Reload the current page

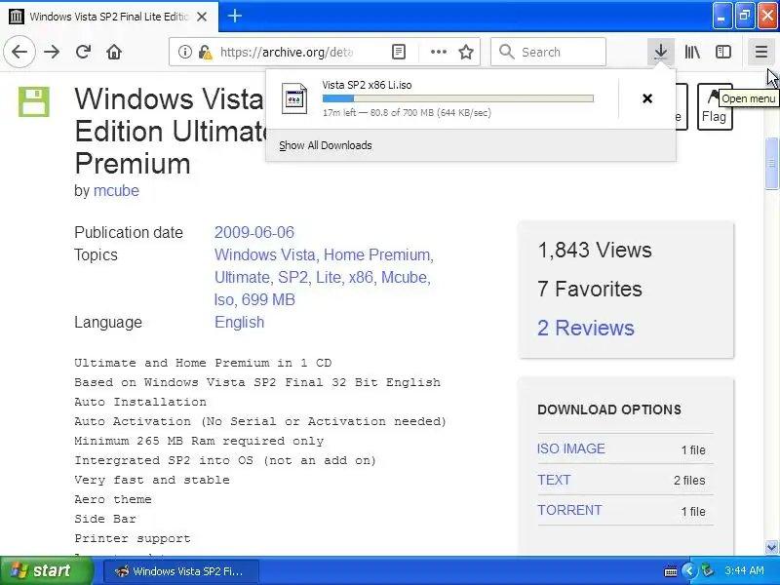[83, 52]
